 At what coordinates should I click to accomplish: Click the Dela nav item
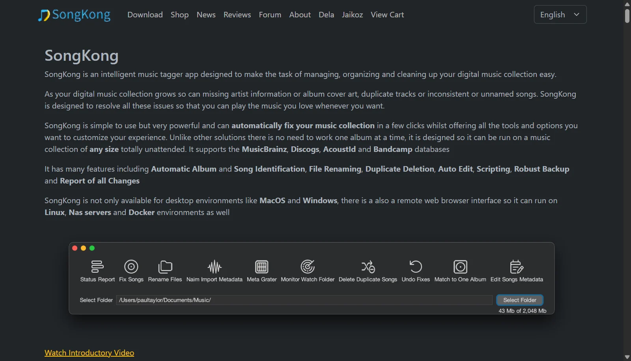pyautogui.click(x=326, y=15)
